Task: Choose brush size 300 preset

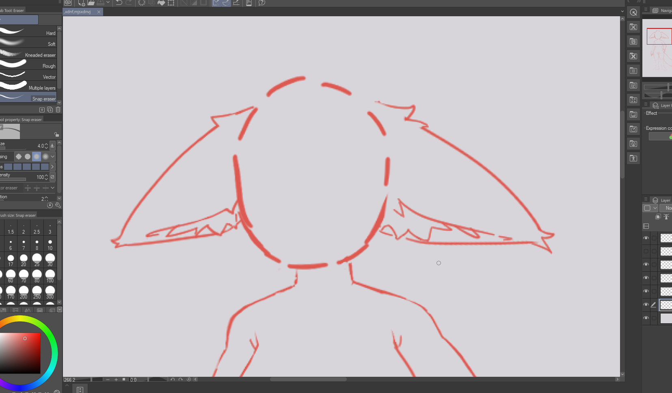Action: 50,292
